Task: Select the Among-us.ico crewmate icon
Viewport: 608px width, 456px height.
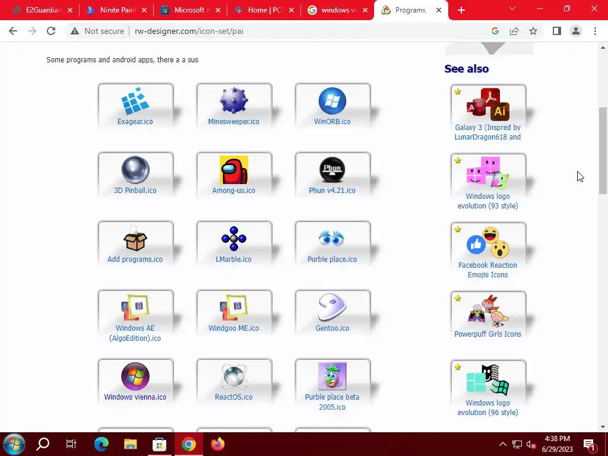Action: tap(234, 170)
